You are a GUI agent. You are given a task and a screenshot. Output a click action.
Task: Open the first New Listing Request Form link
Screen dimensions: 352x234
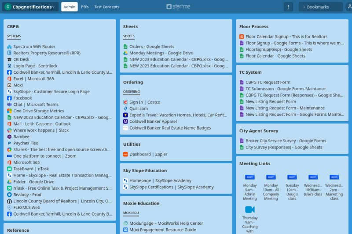(x=271, y=102)
